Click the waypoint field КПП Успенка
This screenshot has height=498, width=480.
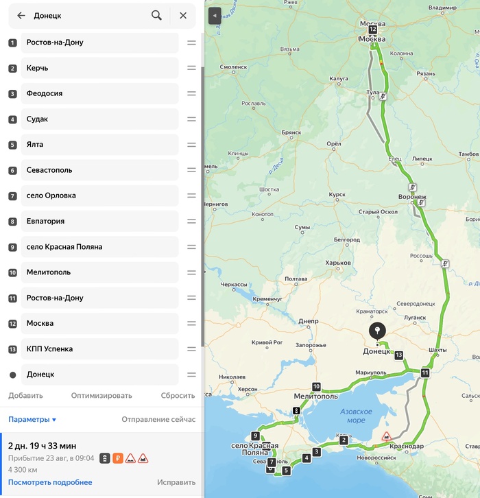99,349
